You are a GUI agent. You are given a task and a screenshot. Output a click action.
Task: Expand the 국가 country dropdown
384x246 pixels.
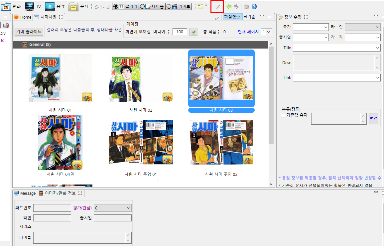pos(326,27)
